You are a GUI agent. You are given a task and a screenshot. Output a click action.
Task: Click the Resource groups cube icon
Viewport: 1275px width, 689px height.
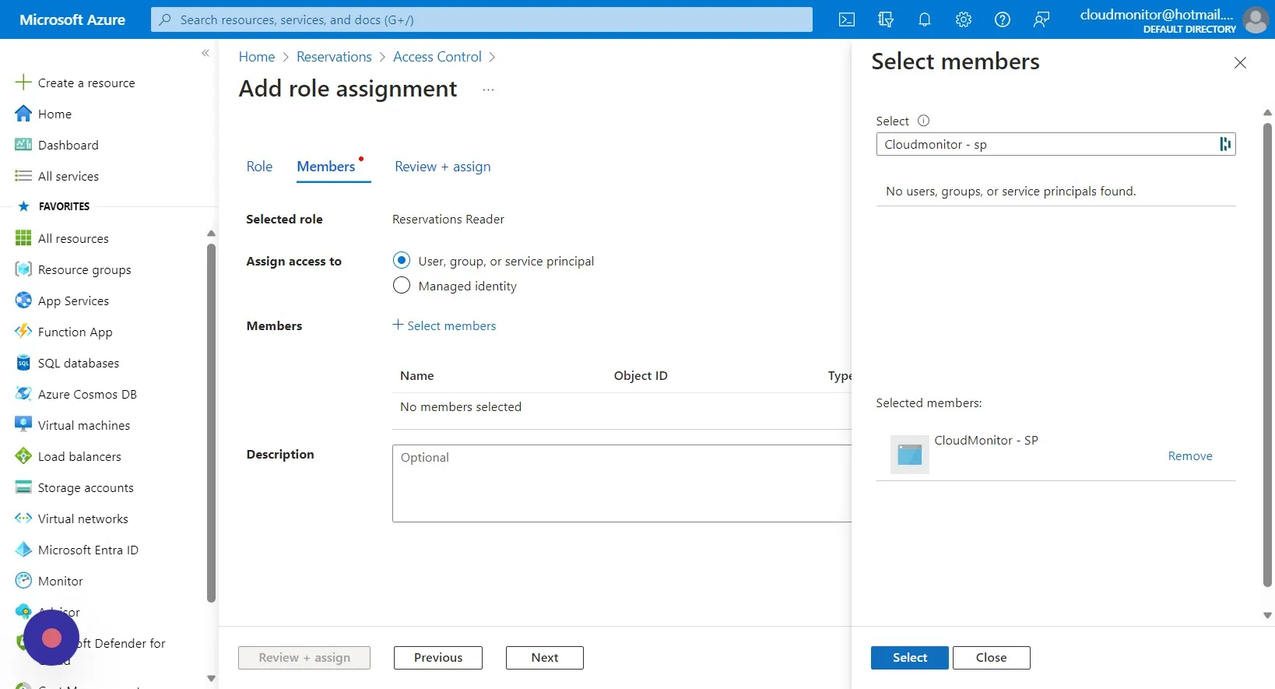click(x=23, y=269)
